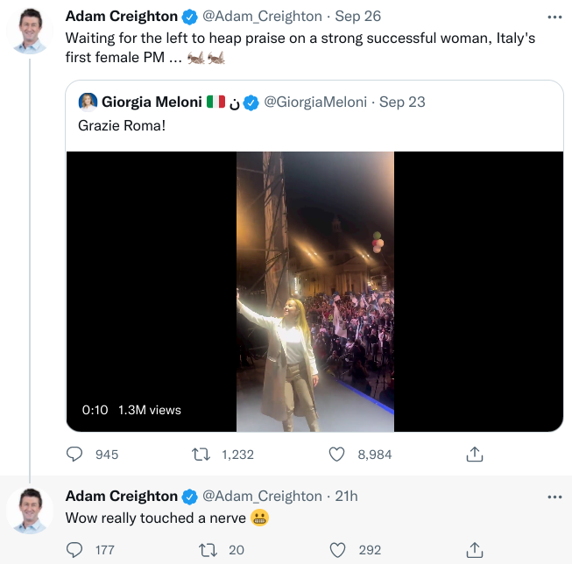
Task: Like the tweet with 8,984 likes
Action: tap(337, 455)
